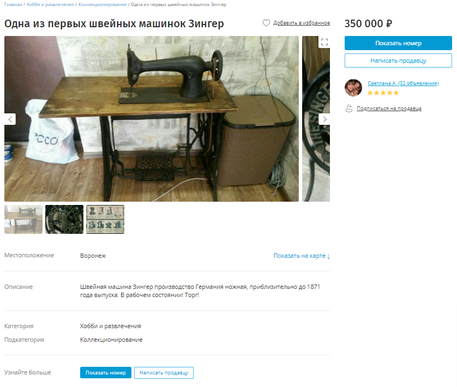
Task: Show next photo with right arrow
Action: 324,119
